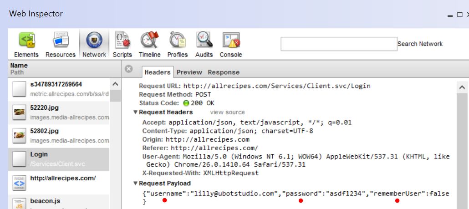Switch to the Response tab
This screenshot has height=209, width=469.
224,72
